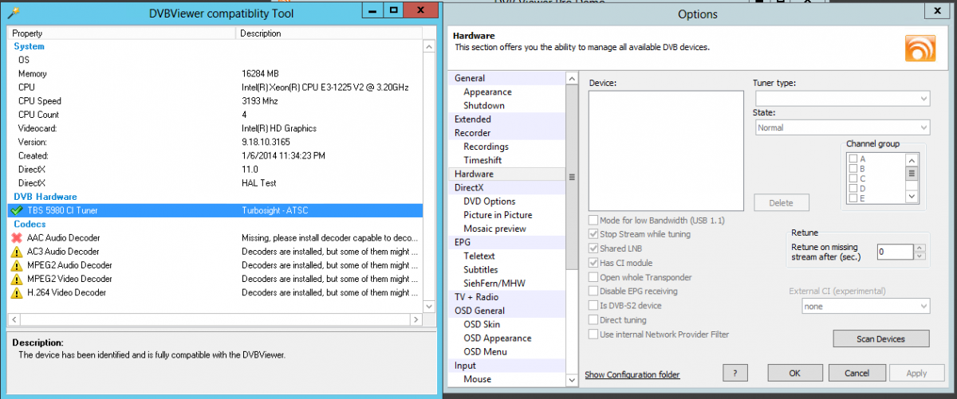This screenshot has width=957, height=399.
Task: Check channel group E
Action: (853, 198)
